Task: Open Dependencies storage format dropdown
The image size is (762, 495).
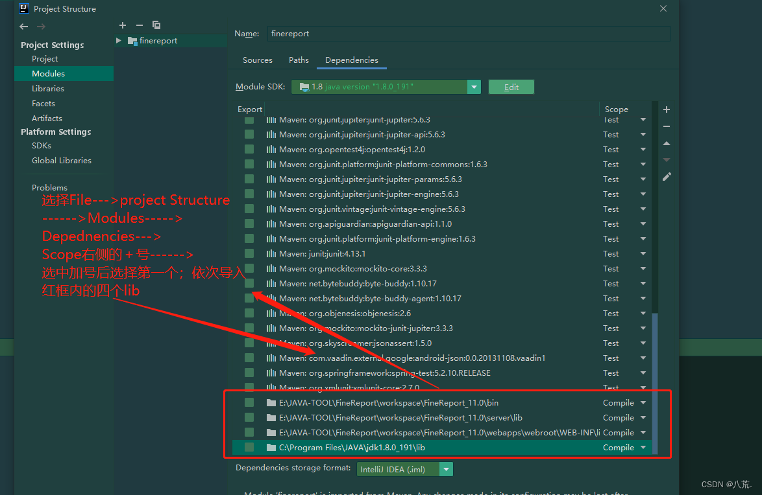Action: click(446, 469)
